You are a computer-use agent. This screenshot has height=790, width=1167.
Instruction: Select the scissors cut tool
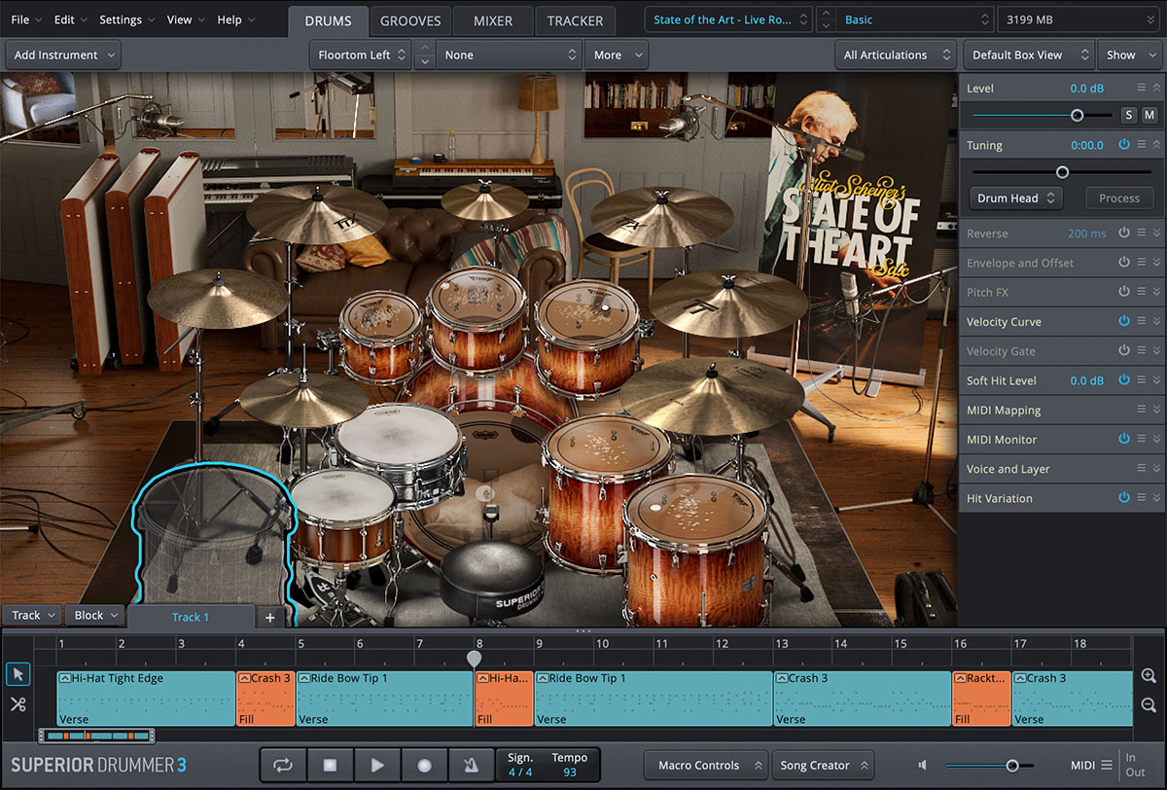[x=18, y=704]
